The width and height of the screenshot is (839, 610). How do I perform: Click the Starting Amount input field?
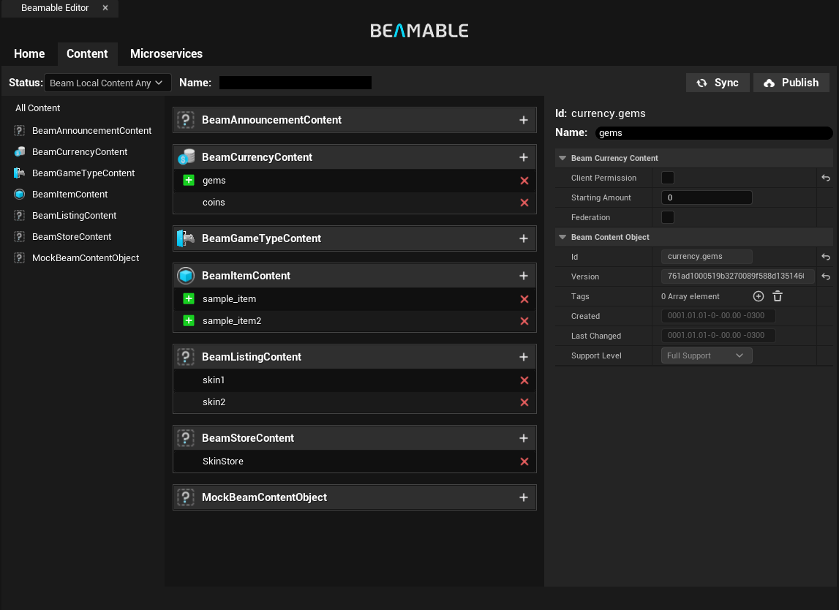tap(706, 197)
